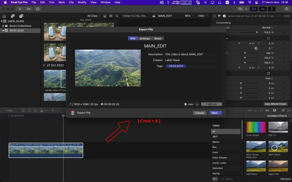Image resolution: width=292 pixels, height=182 pixels.
Task: Open the Info inspector icon
Action: click(x=224, y=16)
